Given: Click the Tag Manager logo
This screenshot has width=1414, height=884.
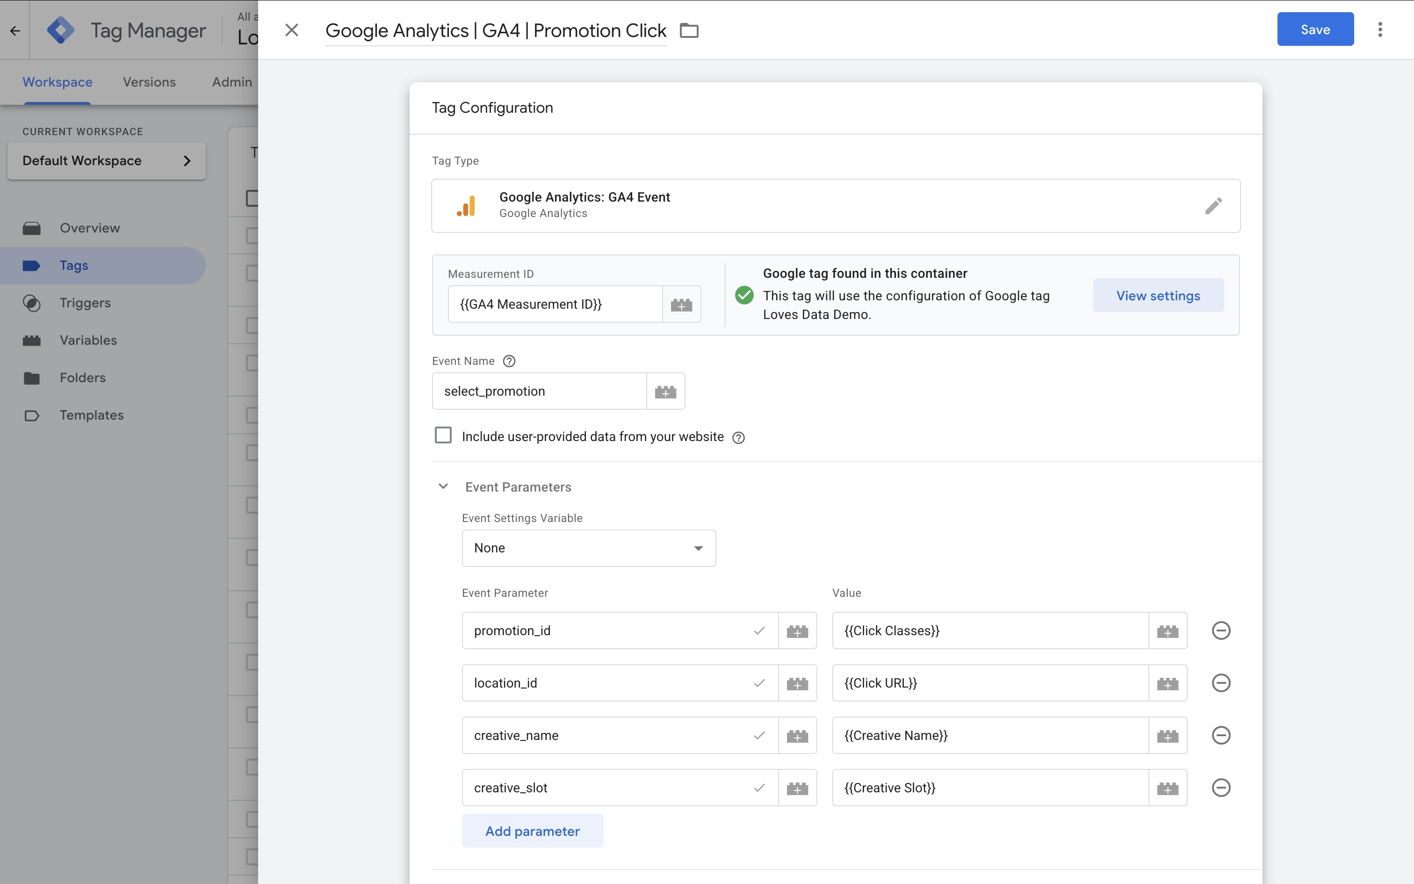Looking at the screenshot, I should [61, 30].
